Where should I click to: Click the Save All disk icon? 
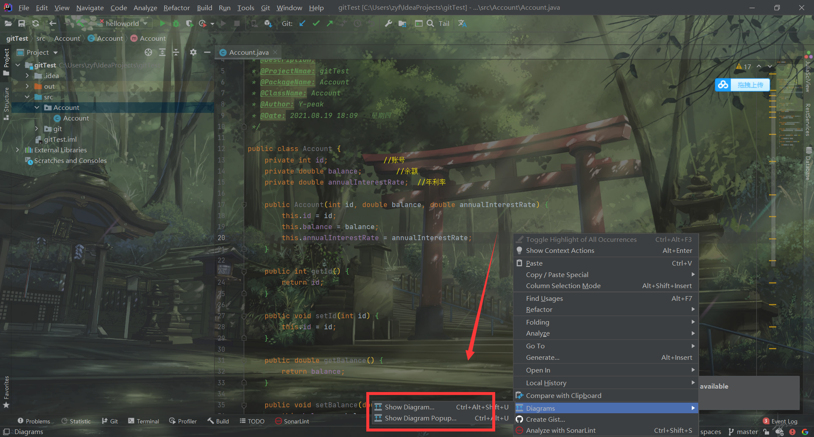tap(22, 23)
